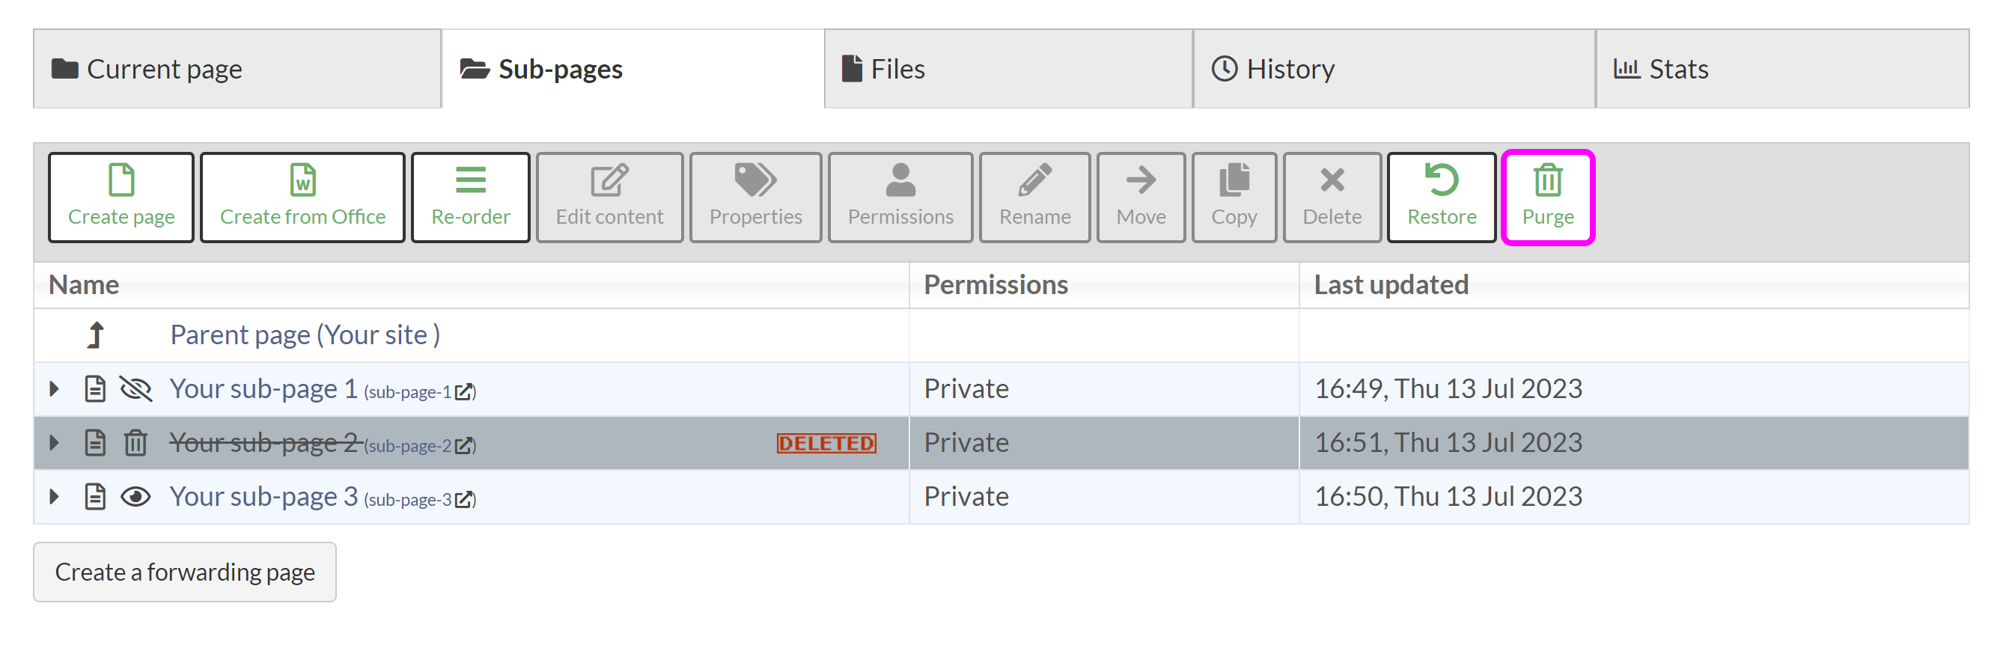Expand the sub-page 1 row arrow

[x=54, y=388]
